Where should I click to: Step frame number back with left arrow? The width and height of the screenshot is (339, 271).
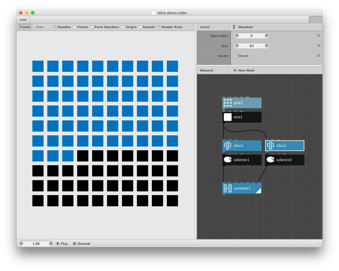point(21,244)
